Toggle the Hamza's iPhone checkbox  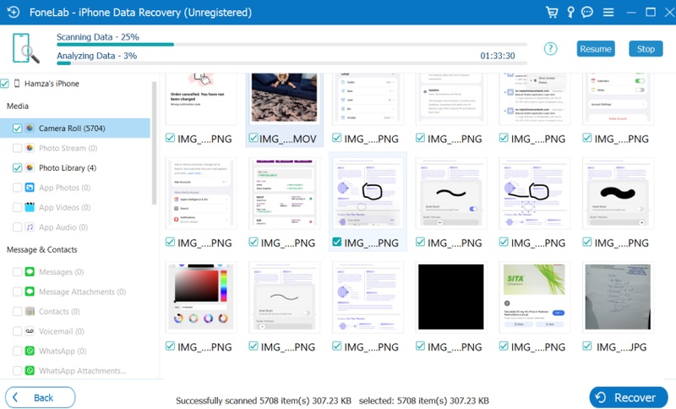(x=5, y=83)
